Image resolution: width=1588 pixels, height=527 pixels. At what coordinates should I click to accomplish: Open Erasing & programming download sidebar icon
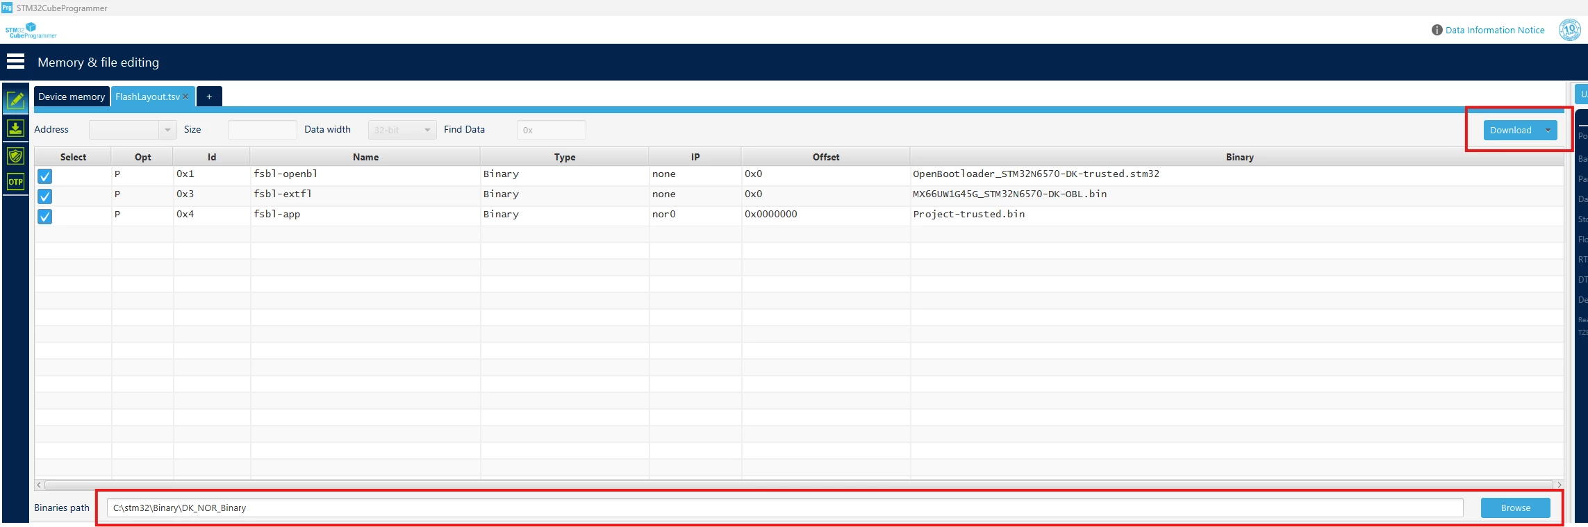point(15,128)
